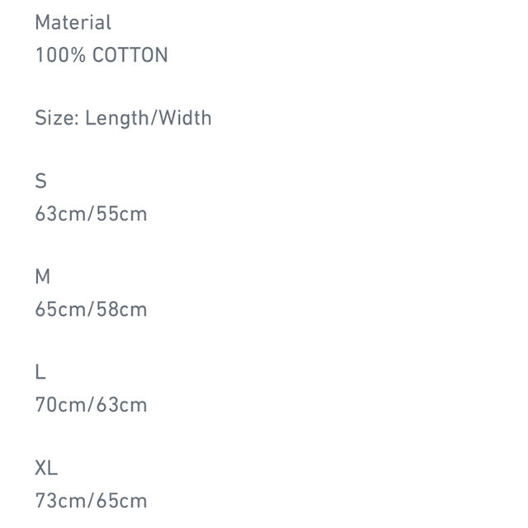Click the S size label
This screenshot has height=528, width=528.
[40, 181]
